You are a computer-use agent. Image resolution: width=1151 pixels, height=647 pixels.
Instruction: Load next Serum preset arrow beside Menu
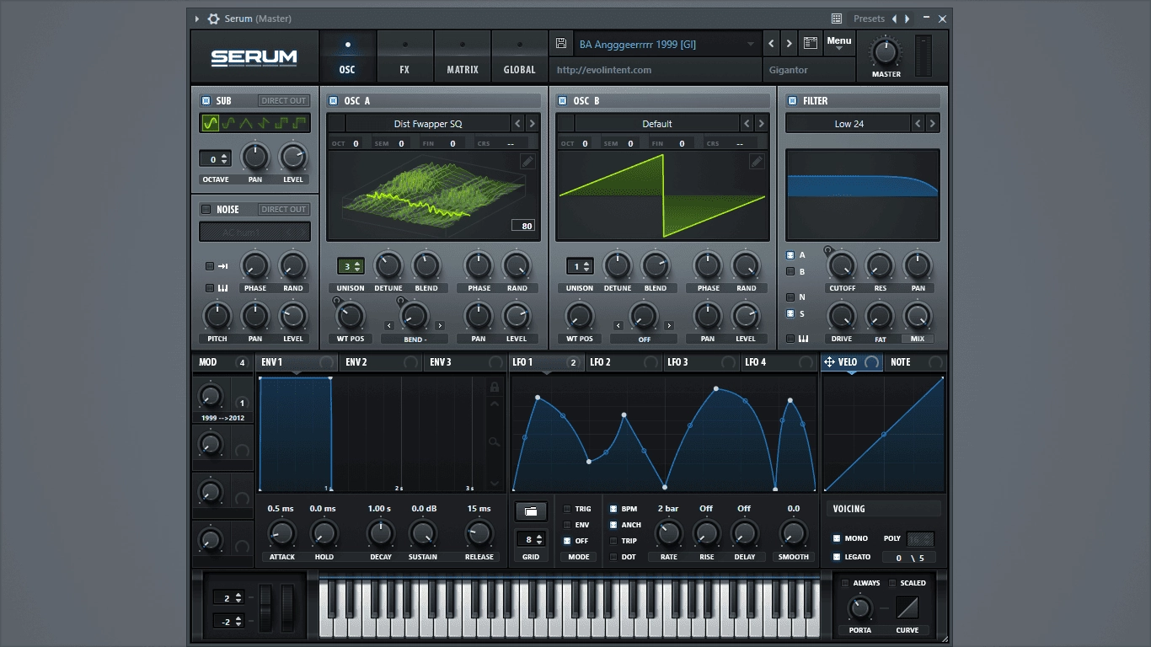coord(790,44)
